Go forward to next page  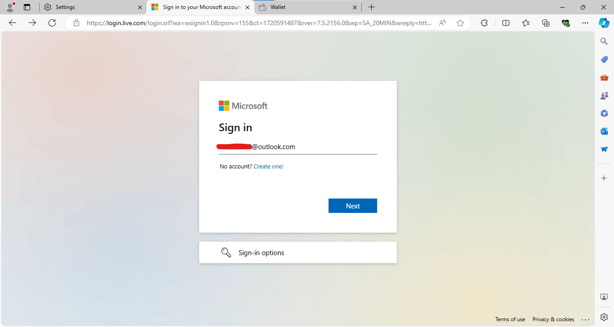coord(32,23)
